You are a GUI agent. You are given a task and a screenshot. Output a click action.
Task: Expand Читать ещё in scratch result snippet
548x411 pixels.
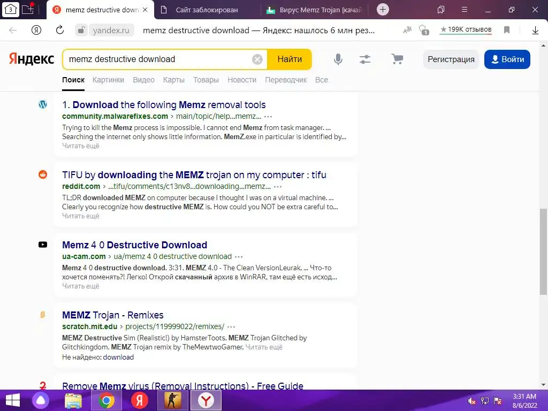(x=264, y=347)
